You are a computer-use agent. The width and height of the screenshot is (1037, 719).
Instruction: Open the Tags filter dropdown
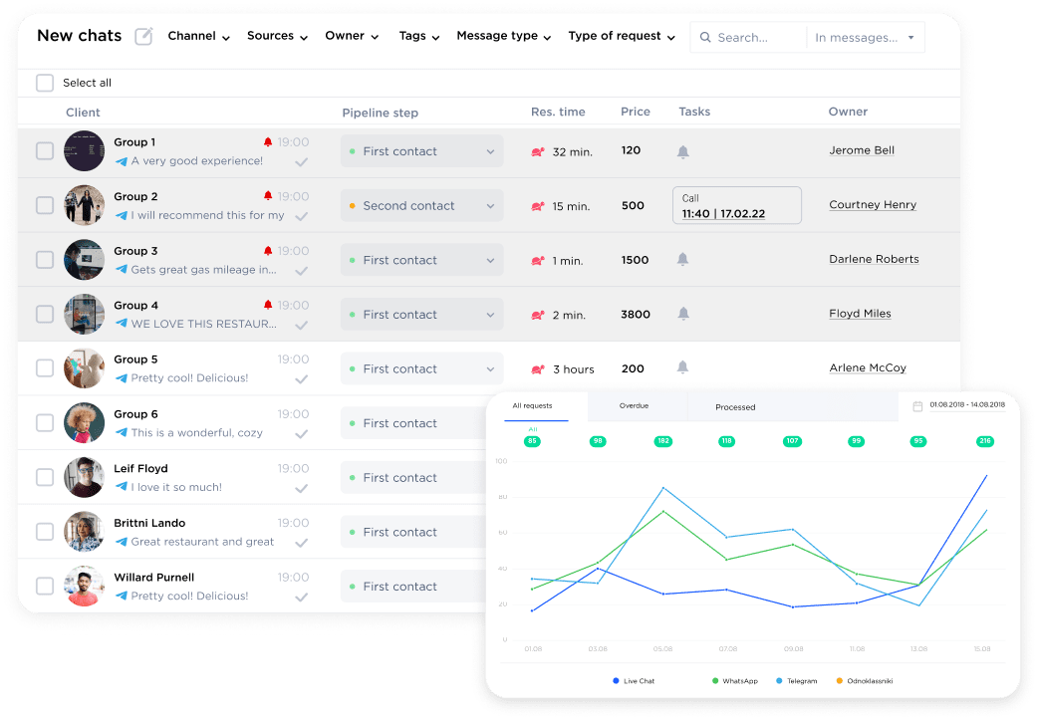[x=419, y=36]
